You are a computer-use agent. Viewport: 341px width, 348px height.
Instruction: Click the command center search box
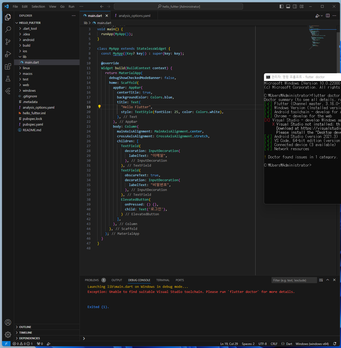pyautogui.click(x=178, y=6)
